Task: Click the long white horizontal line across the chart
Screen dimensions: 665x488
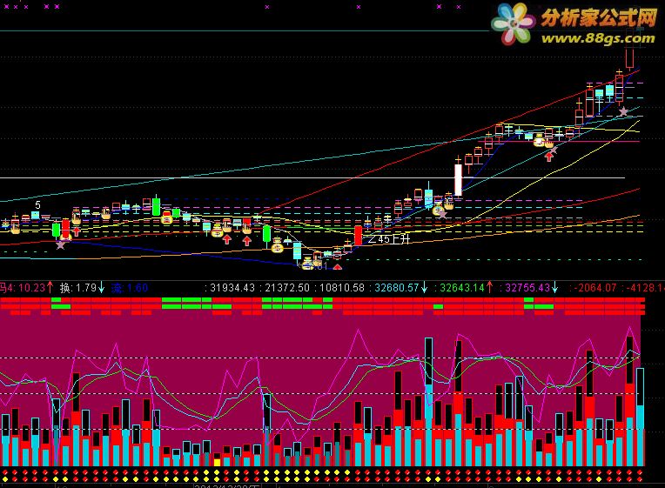Action: pos(312,177)
